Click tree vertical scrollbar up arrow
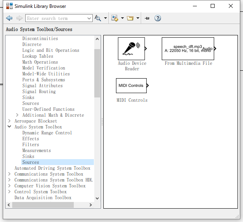This screenshot has width=243, height=222. pyautogui.click(x=97, y=39)
